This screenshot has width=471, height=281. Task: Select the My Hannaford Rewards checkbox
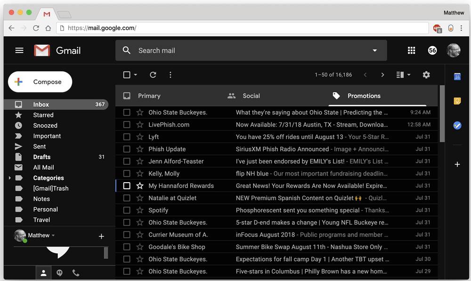click(127, 186)
